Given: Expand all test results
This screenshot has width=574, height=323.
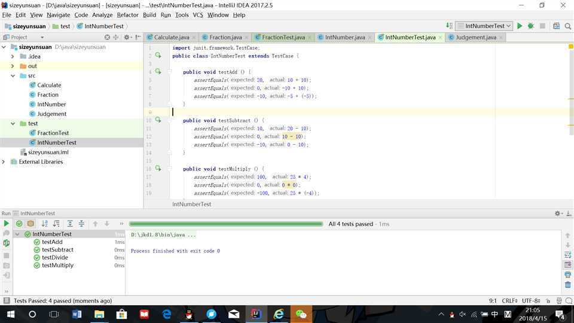Looking at the screenshot, I should (x=70, y=223).
